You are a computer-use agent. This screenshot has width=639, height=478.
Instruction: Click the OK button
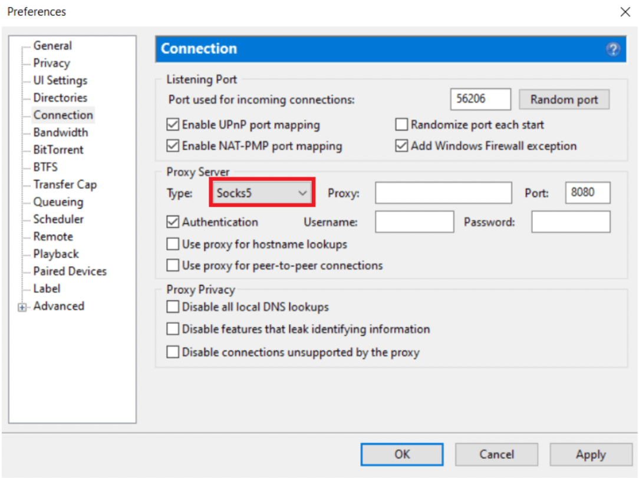point(402,454)
